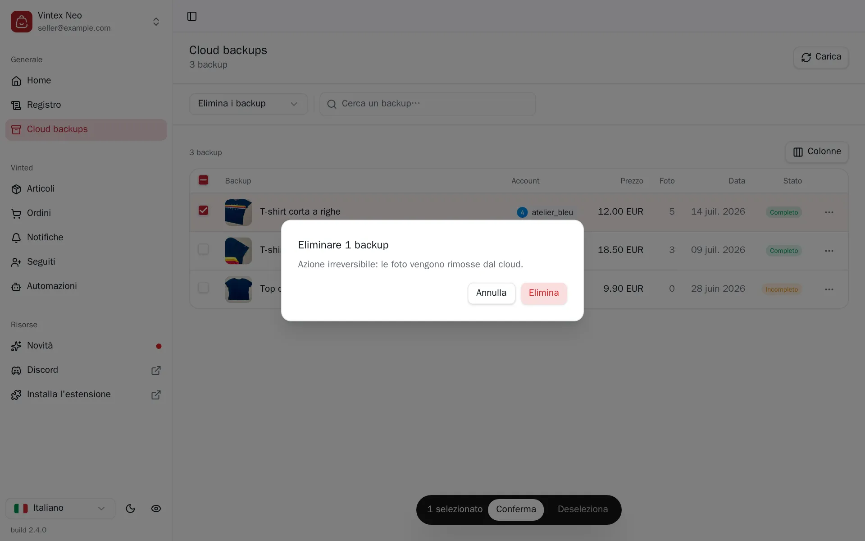Screen dimensions: 865x541
Task: Open Discord external link arrow
Action: [x=156, y=371]
